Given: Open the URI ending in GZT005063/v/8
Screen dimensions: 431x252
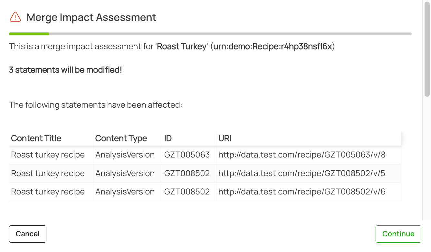Looking at the screenshot, I should 302,155.
